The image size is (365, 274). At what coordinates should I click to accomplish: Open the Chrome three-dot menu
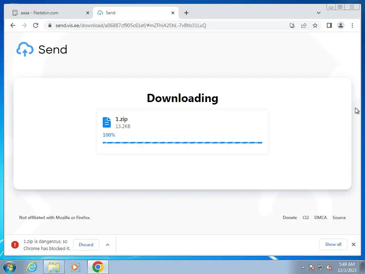352,25
